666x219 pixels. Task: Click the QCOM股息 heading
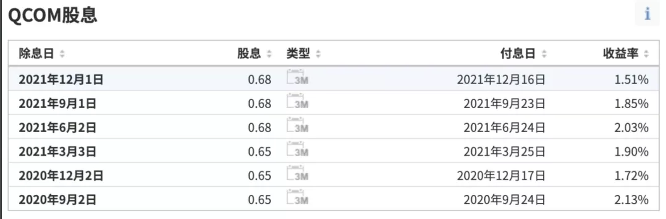(x=53, y=15)
